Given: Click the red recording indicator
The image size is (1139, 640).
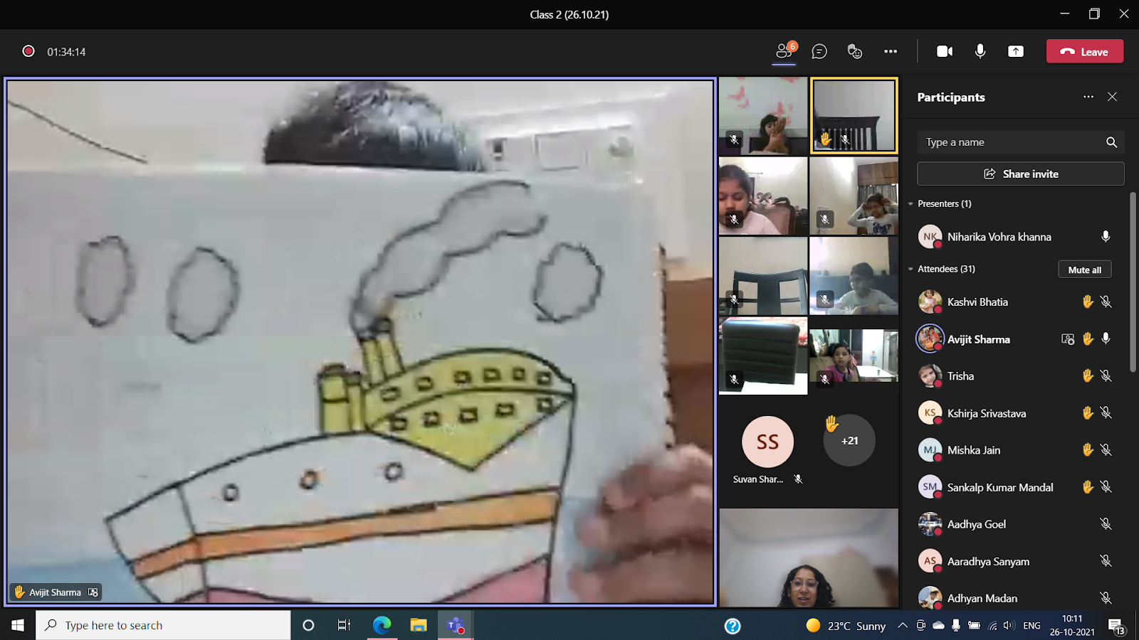Looking at the screenshot, I should coord(28,51).
